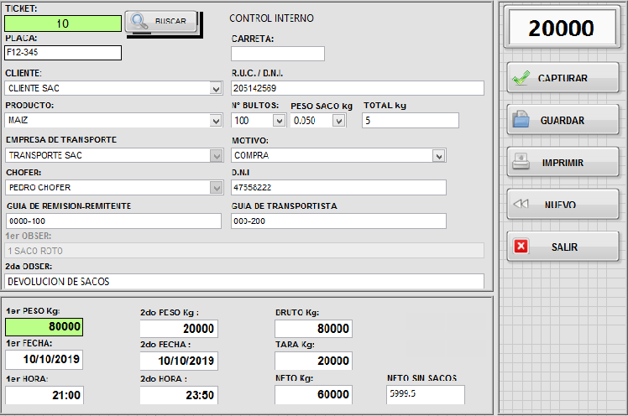Click the Guia de Transportista field
The image size is (628, 416).
[x=338, y=221]
